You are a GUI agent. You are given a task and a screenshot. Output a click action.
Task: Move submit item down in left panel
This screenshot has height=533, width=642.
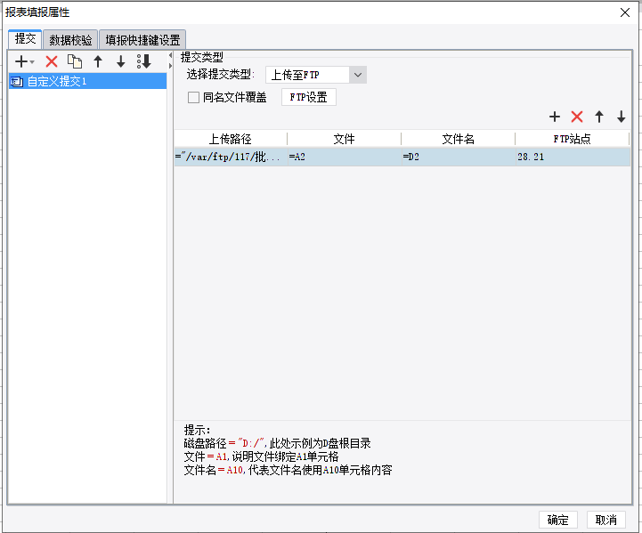[x=121, y=61]
